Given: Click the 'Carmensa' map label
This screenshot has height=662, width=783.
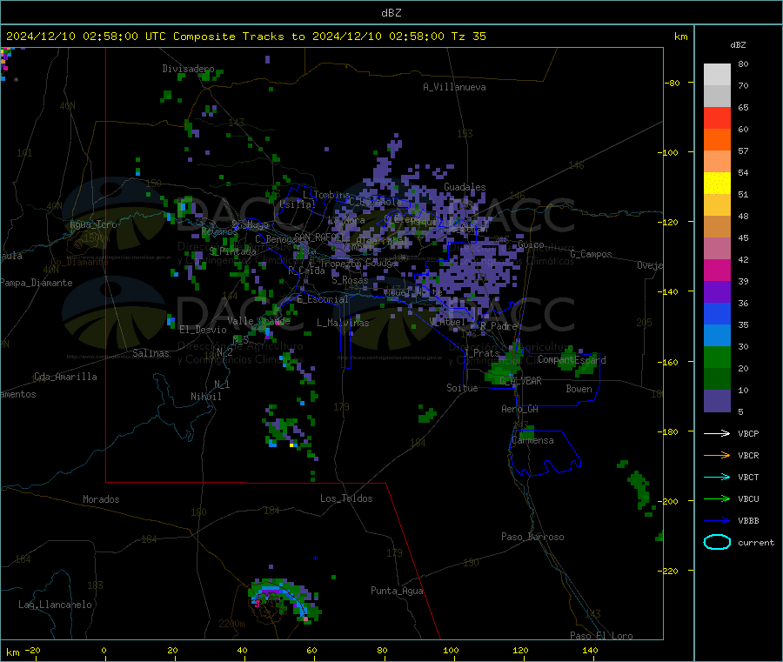Looking at the screenshot, I should 532,440.
